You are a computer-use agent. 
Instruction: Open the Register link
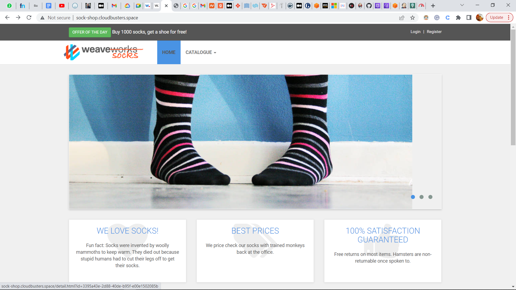point(434,32)
